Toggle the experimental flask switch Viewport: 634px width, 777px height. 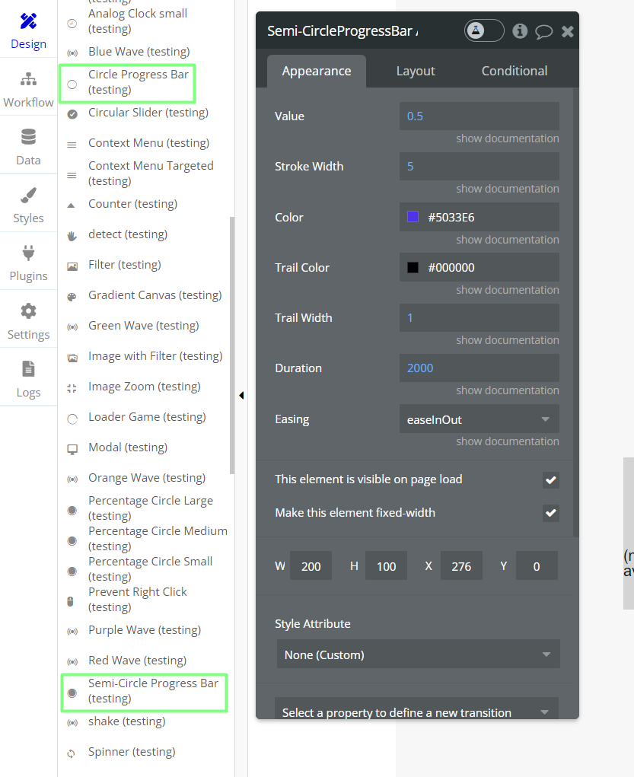pos(484,30)
